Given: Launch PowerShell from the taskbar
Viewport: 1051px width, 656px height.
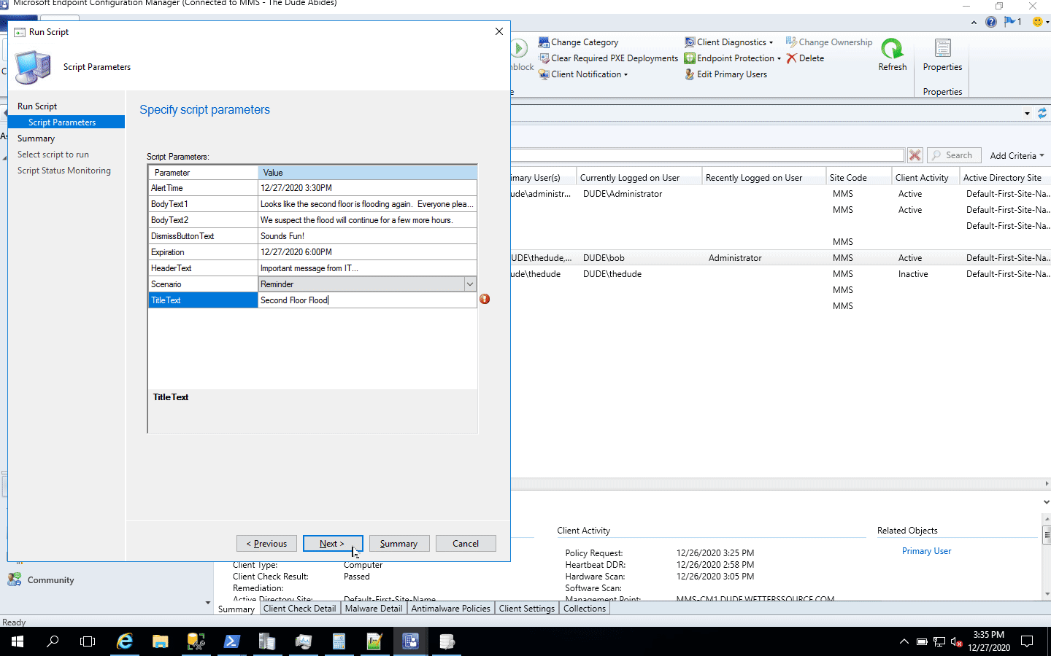Looking at the screenshot, I should [x=231, y=641].
